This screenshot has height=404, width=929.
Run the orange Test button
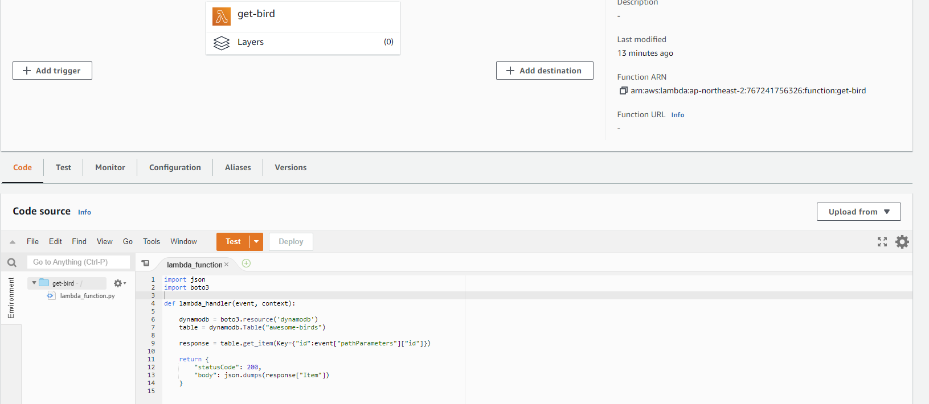tap(233, 242)
